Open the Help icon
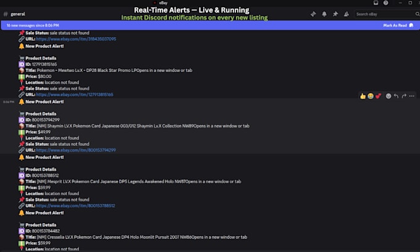The height and width of the screenshot is (252, 420). [x=385, y=3]
